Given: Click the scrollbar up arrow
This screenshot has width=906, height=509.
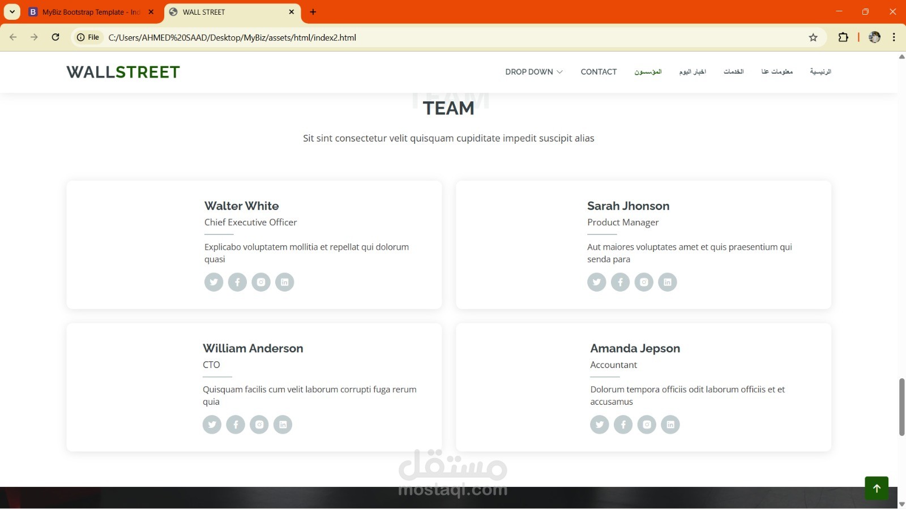Looking at the screenshot, I should coord(901,57).
